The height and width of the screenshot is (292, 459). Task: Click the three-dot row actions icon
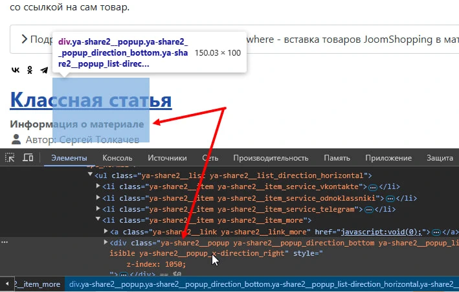click(x=5, y=242)
